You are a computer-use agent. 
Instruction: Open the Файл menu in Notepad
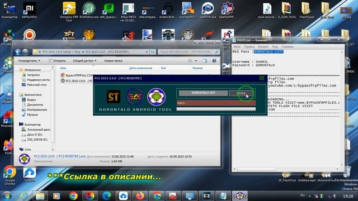237,46
